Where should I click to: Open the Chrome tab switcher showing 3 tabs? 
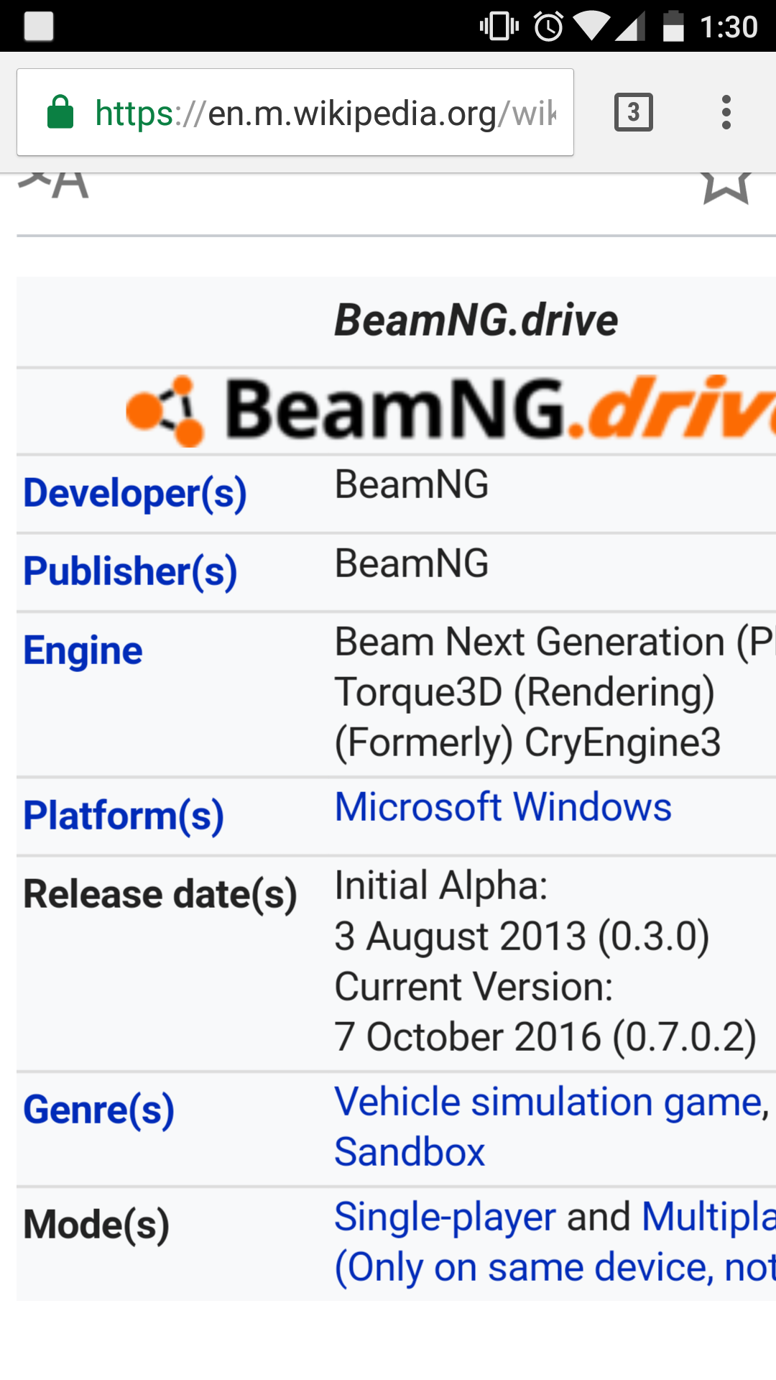coord(633,112)
